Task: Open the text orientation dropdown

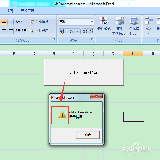Action: point(19,22)
